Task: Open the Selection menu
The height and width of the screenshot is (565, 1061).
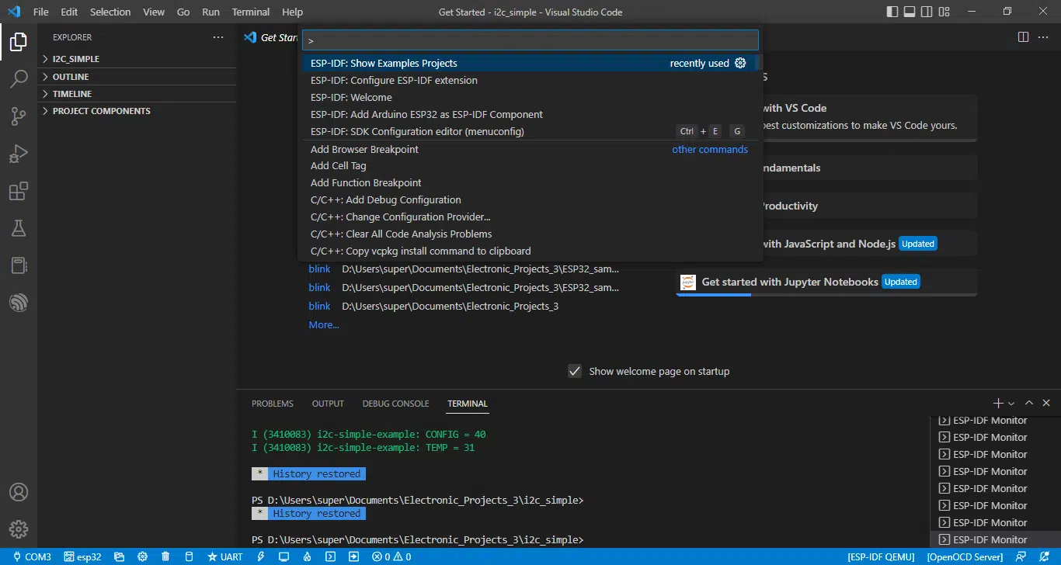Action: 110,12
